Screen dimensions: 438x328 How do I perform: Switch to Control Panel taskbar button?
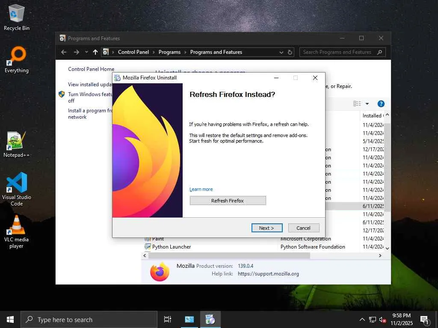189,319
